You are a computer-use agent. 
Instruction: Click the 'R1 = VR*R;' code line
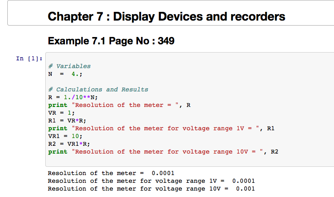[x=67, y=120]
